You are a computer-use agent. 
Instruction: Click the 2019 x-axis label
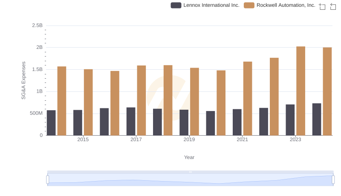coord(189,139)
